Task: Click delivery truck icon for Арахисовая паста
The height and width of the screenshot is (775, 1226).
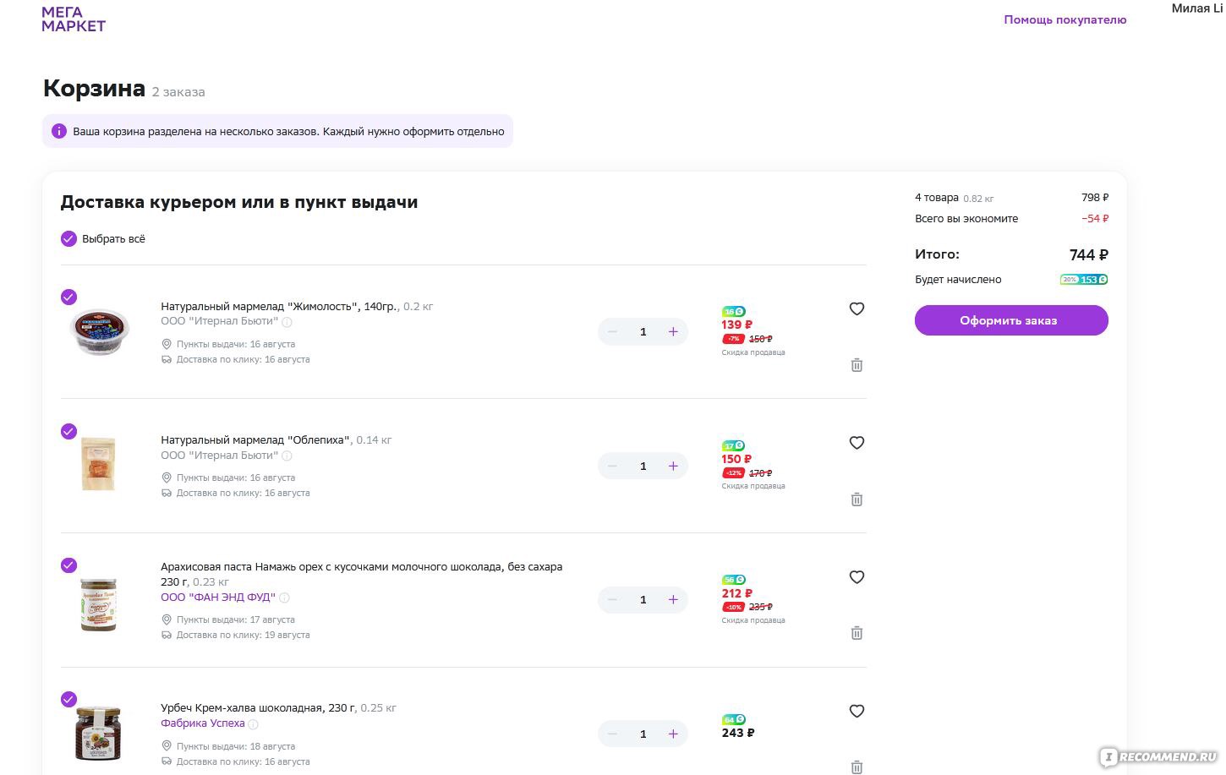Action: point(167,635)
